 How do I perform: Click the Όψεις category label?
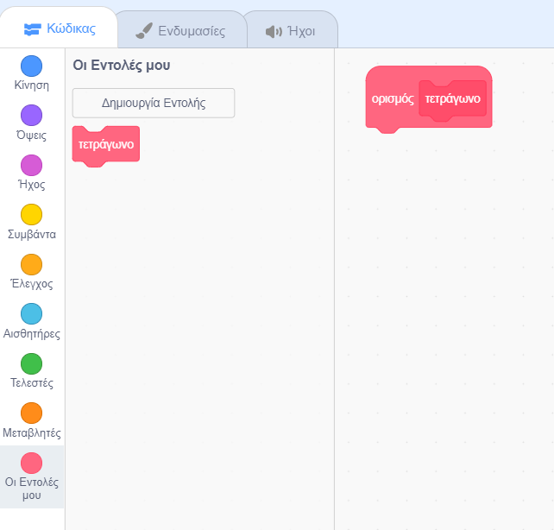click(x=31, y=136)
